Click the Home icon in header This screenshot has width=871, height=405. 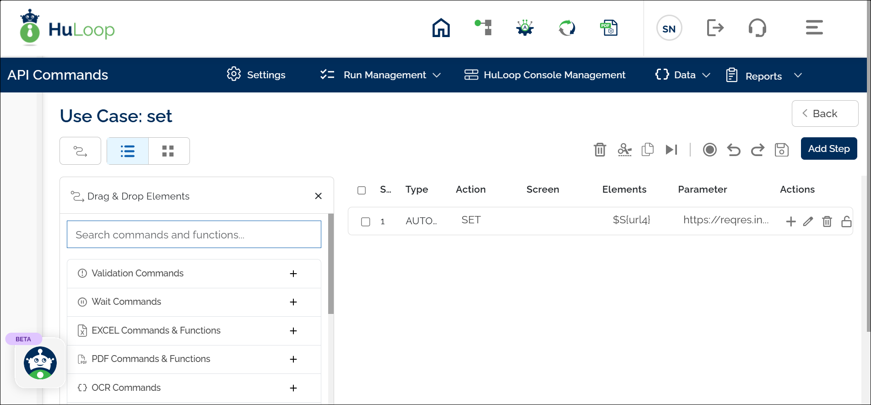[x=441, y=28]
